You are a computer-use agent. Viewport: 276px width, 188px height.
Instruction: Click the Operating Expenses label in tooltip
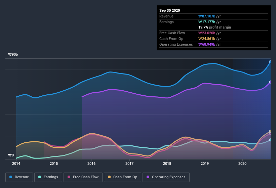[176, 44]
